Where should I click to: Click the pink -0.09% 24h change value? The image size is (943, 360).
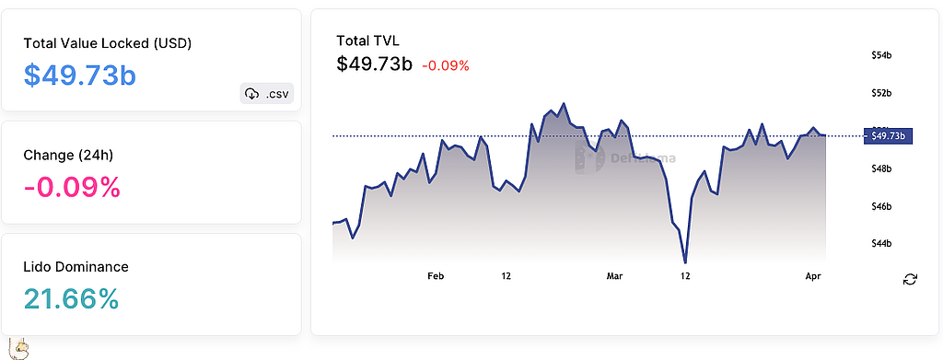click(72, 188)
